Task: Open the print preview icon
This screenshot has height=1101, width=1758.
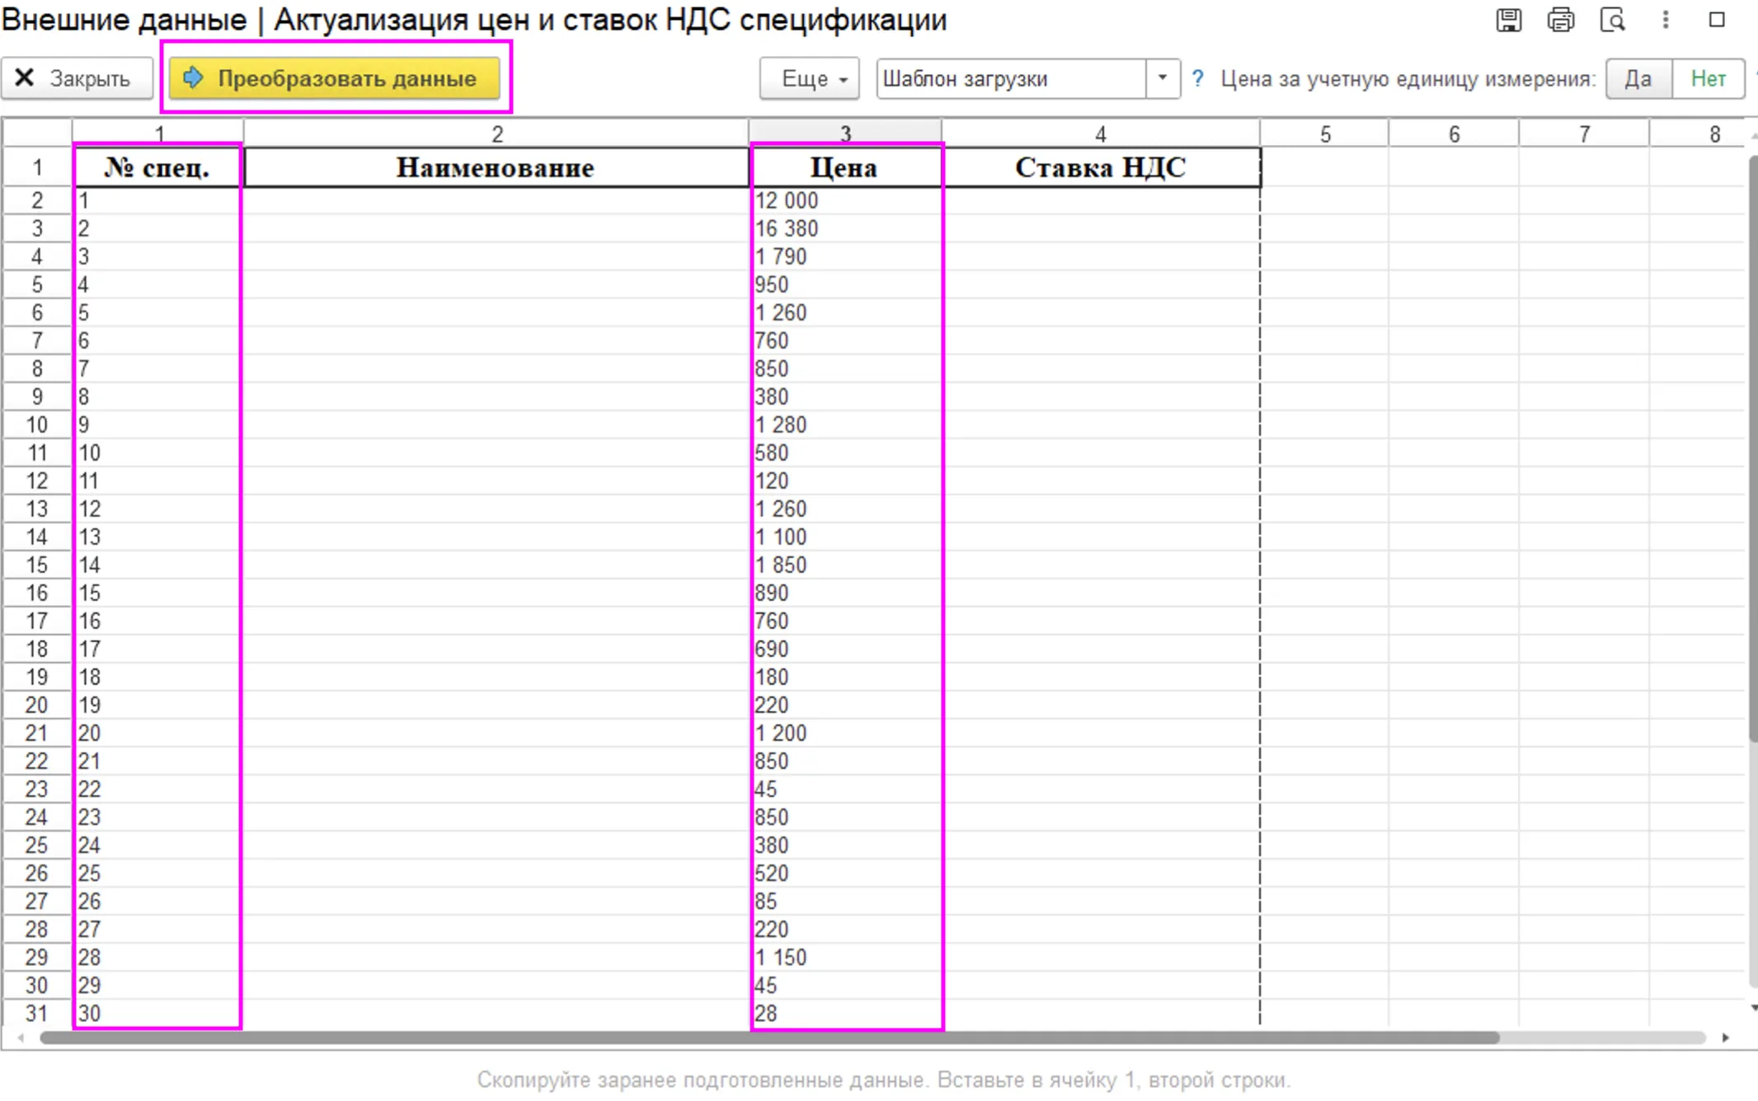Action: 1612,20
